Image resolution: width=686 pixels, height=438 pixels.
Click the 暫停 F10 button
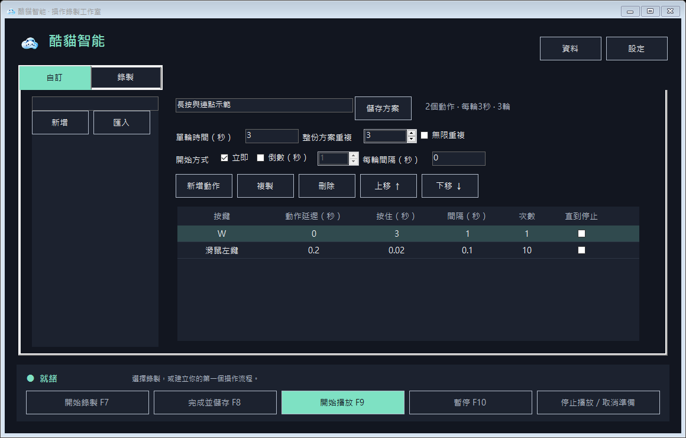click(x=471, y=402)
